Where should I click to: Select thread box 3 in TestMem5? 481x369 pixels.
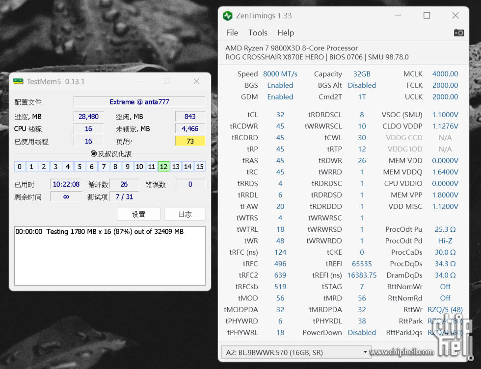pyautogui.click(x=55, y=167)
